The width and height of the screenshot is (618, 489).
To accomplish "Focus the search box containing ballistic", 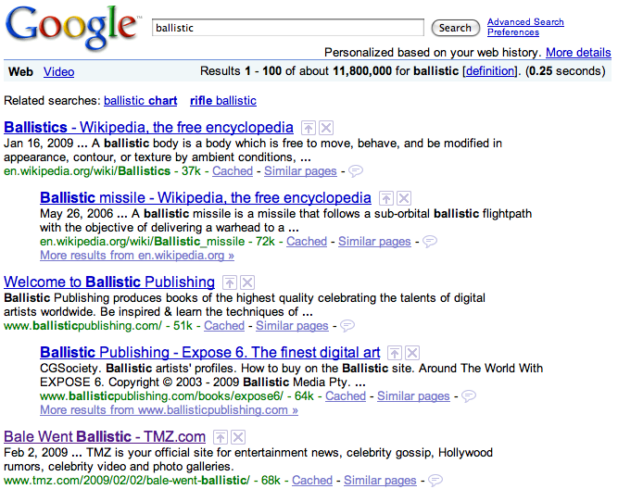I will [x=288, y=28].
